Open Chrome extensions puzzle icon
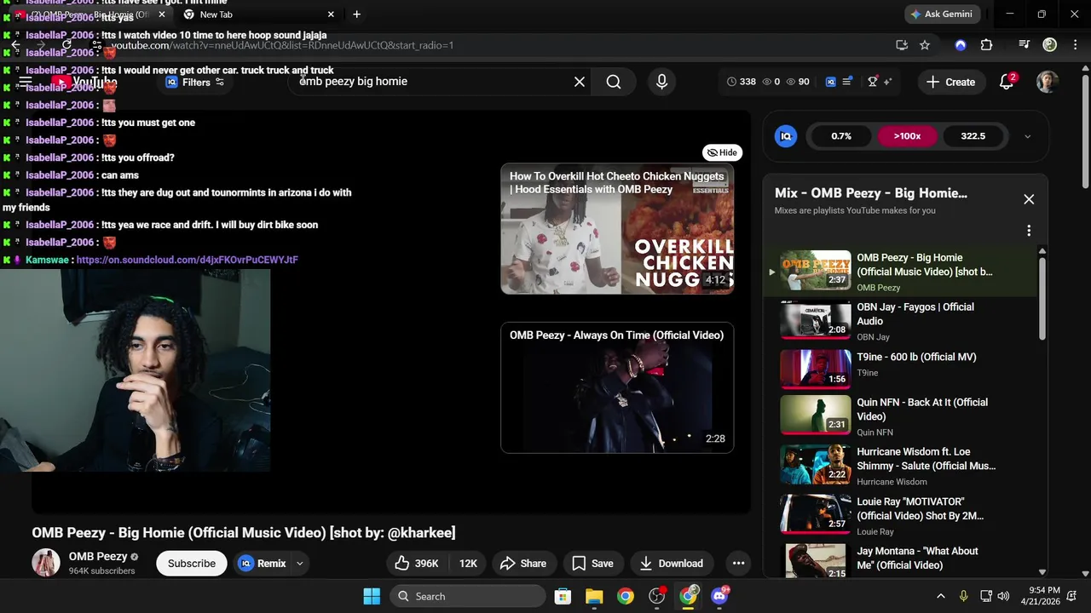 pyautogui.click(x=986, y=45)
